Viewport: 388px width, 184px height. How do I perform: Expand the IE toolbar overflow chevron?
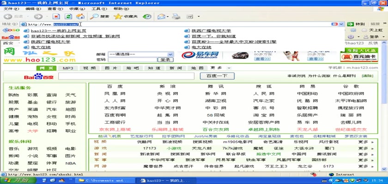pyautogui.click(x=385, y=23)
